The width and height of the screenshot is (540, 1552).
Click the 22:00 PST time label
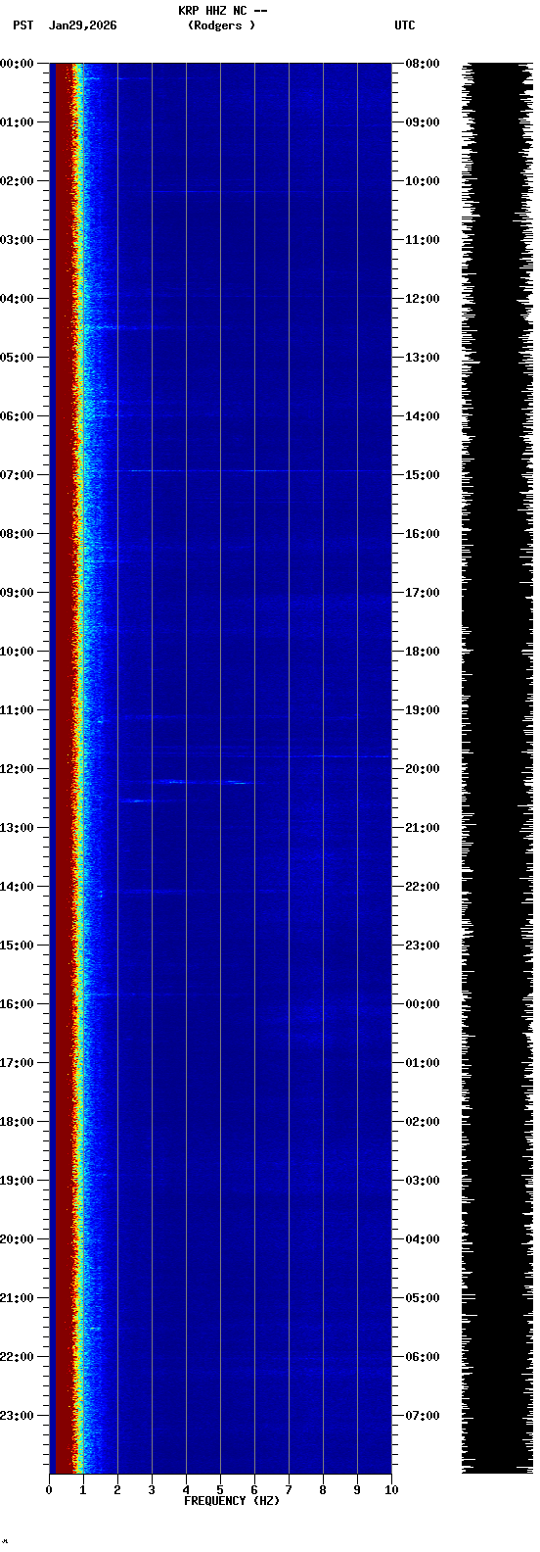click(18, 1357)
